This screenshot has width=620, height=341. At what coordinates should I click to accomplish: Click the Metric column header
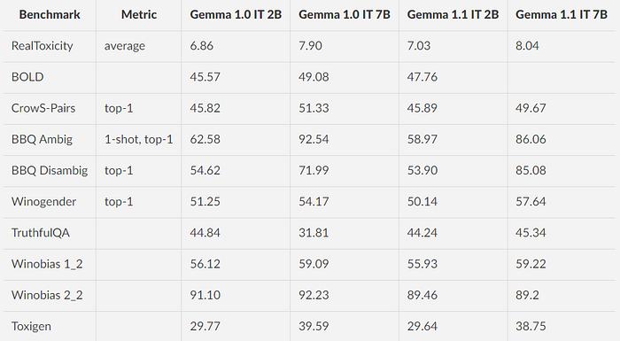click(139, 15)
